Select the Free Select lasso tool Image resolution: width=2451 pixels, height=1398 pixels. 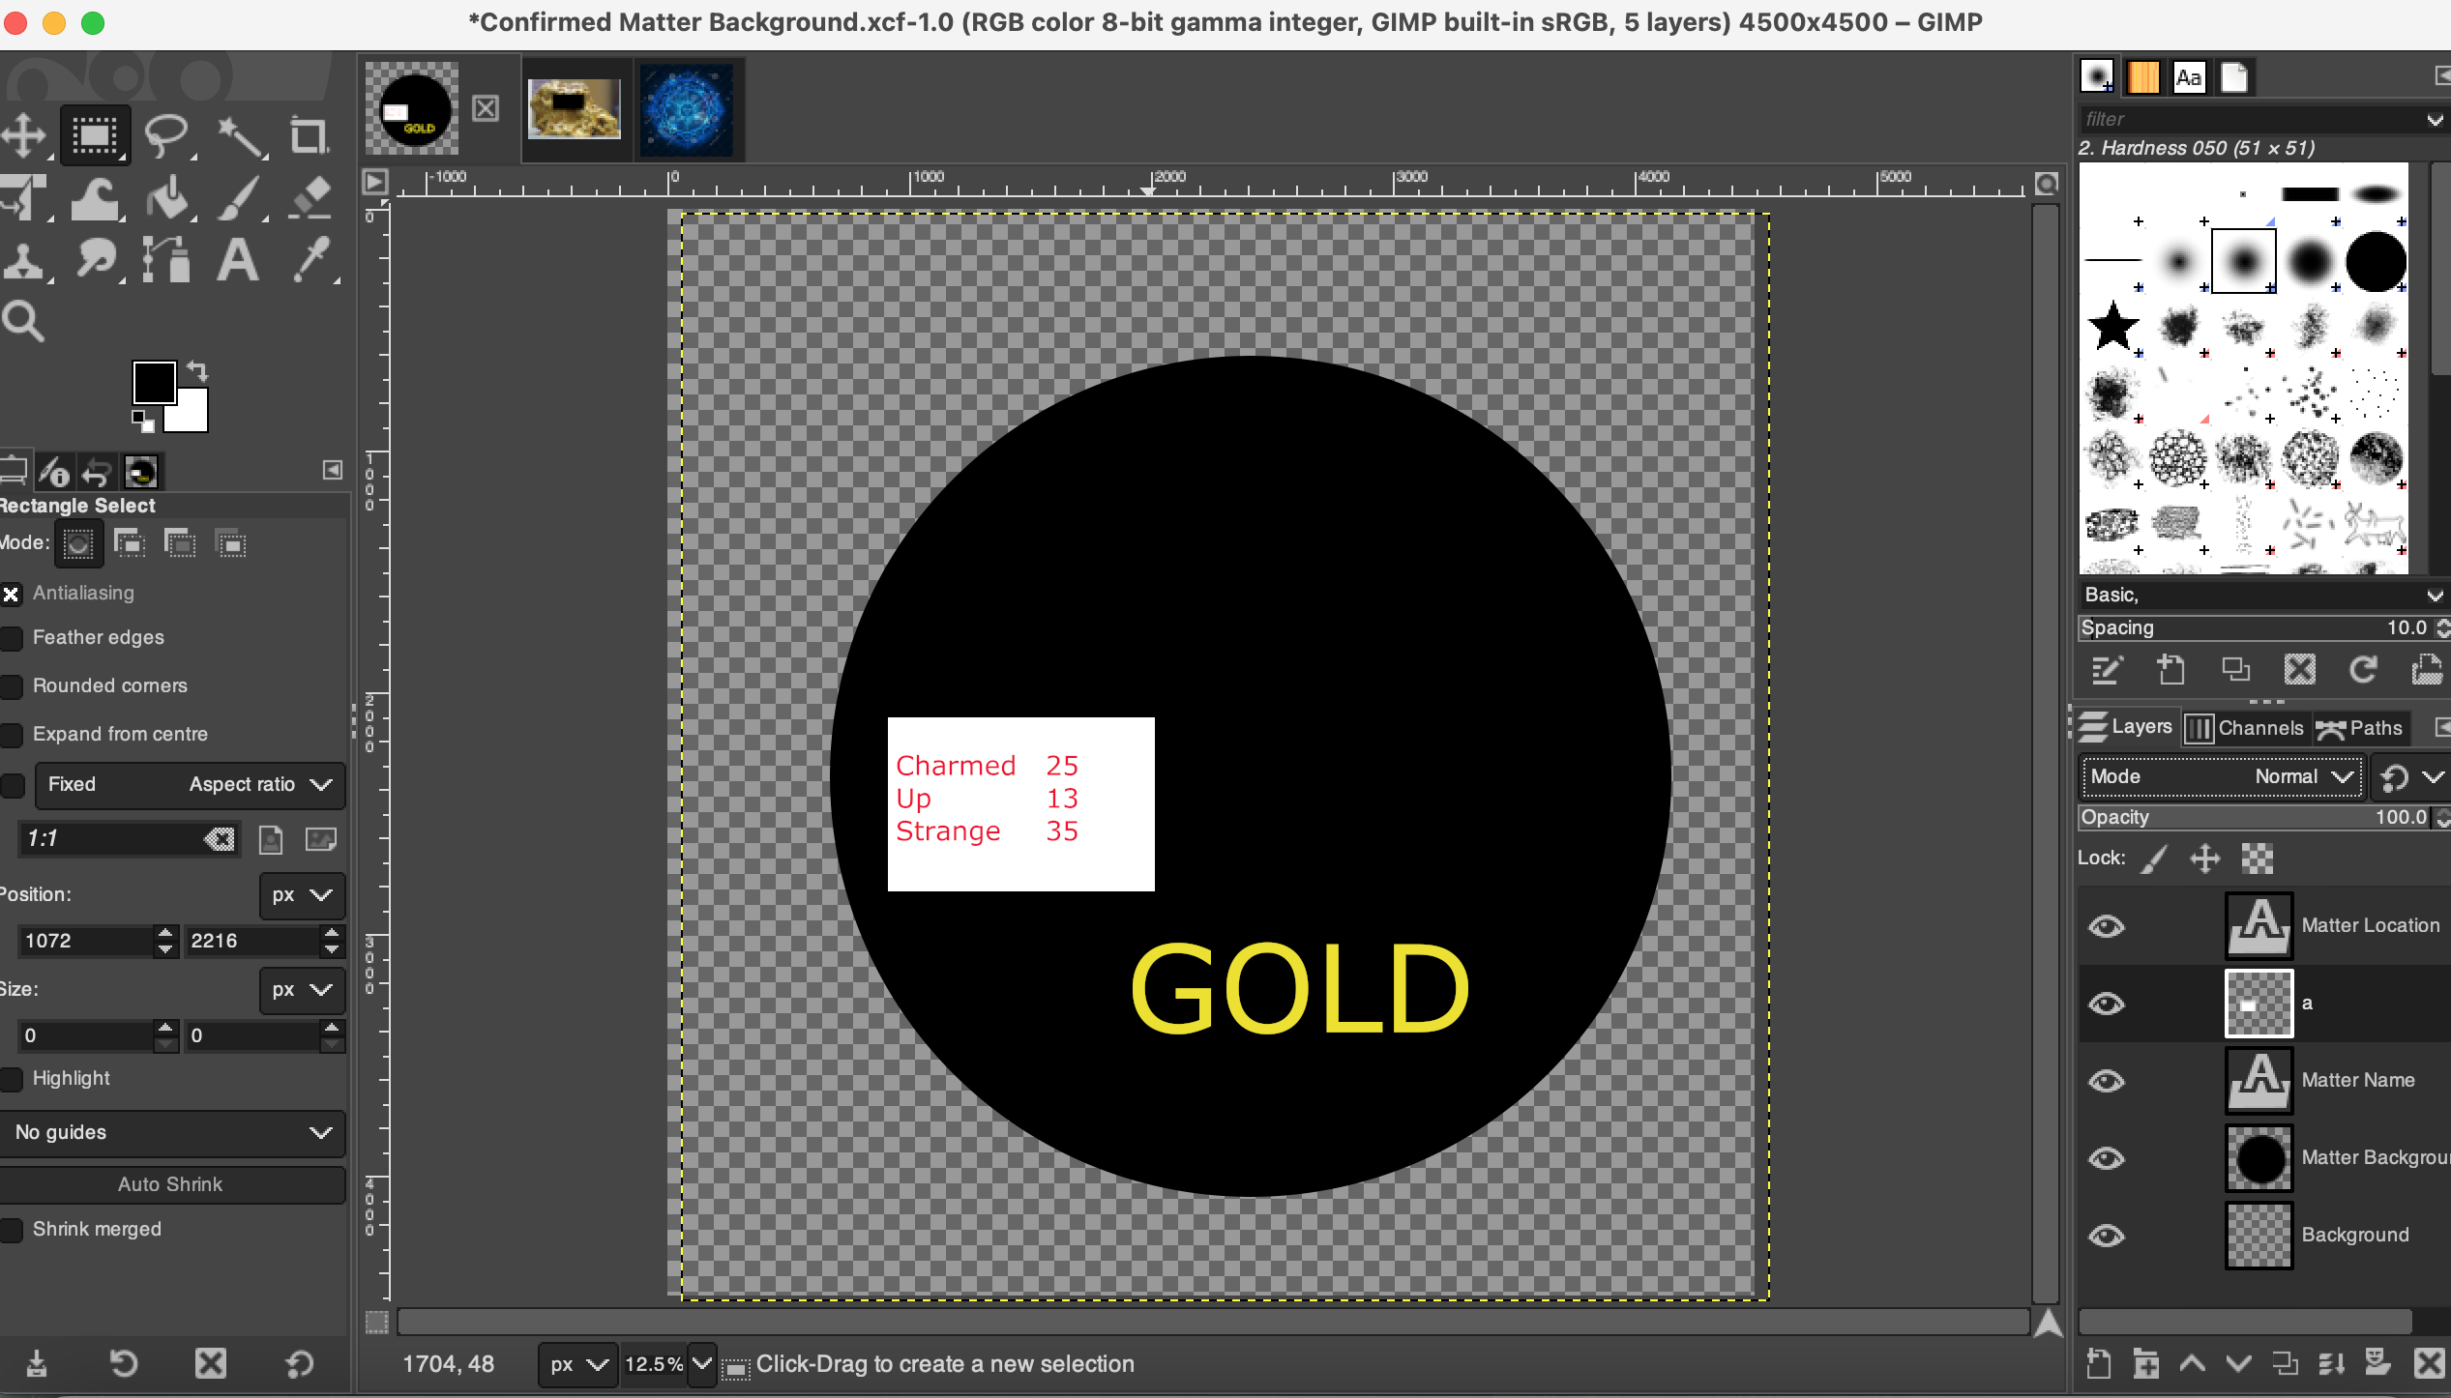pyautogui.click(x=167, y=135)
